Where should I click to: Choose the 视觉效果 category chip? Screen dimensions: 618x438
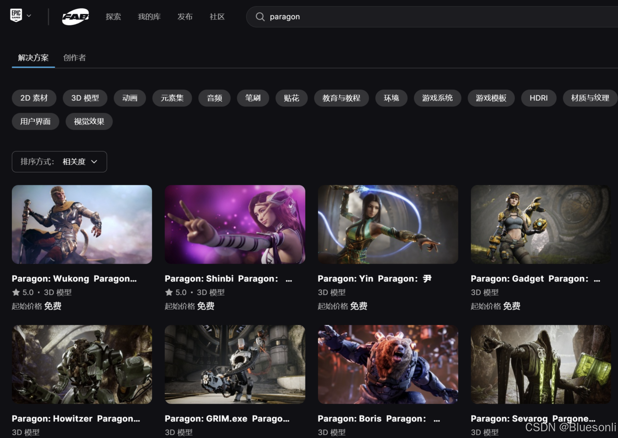point(89,121)
